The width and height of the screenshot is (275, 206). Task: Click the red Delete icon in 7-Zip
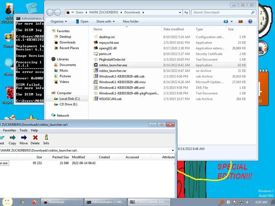(35, 138)
